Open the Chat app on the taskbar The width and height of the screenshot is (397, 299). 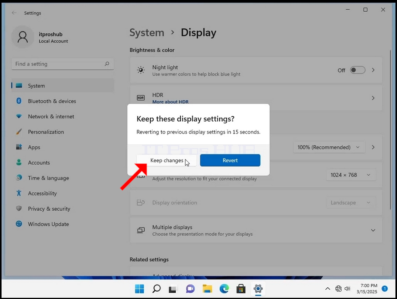coord(190,288)
